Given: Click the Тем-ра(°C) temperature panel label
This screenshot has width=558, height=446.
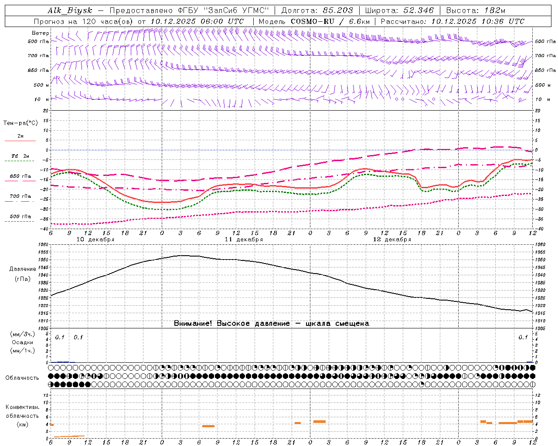Looking at the screenshot, I should [20, 123].
